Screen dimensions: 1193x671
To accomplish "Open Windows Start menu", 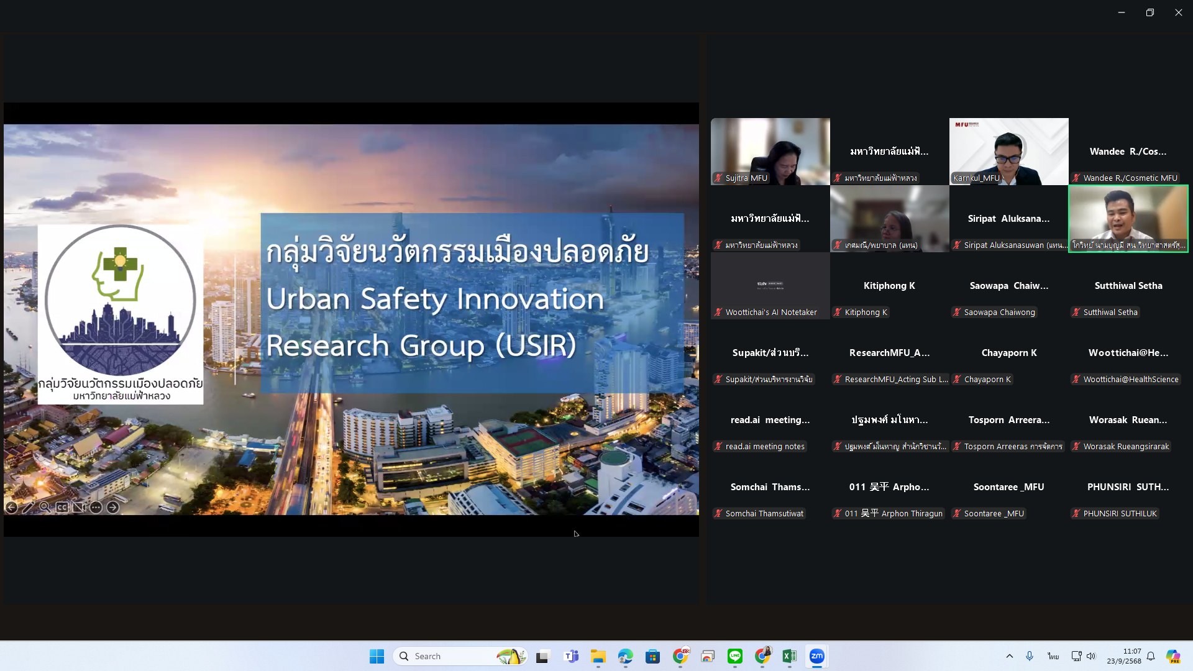I will tap(377, 656).
